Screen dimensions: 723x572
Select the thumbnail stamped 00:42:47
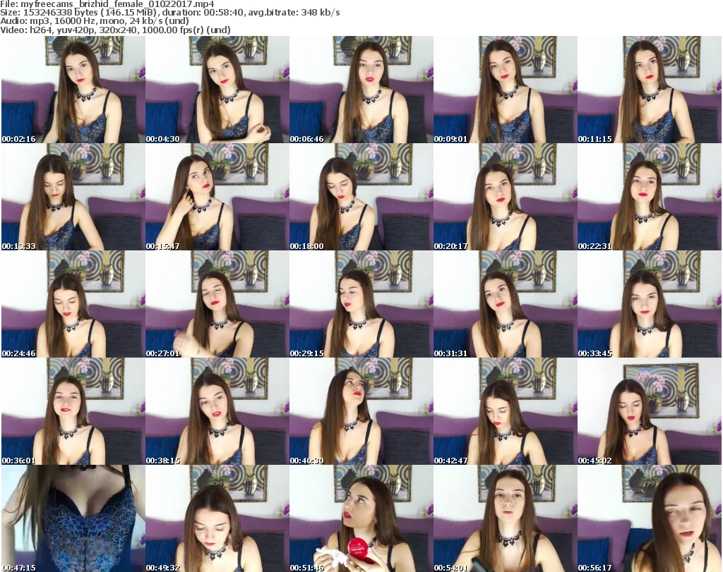click(x=506, y=412)
